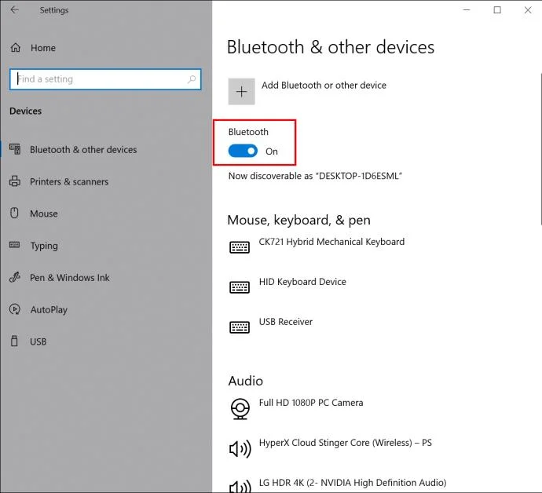Screen dimensions: 542x493
Task: Click the CK721 keyboard device icon
Action: click(240, 247)
